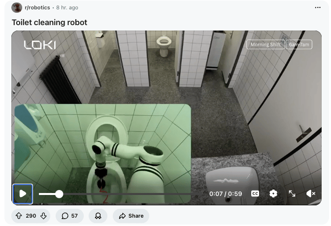Upvote the post with up arrow
The width and height of the screenshot is (331, 226).
pos(19,216)
